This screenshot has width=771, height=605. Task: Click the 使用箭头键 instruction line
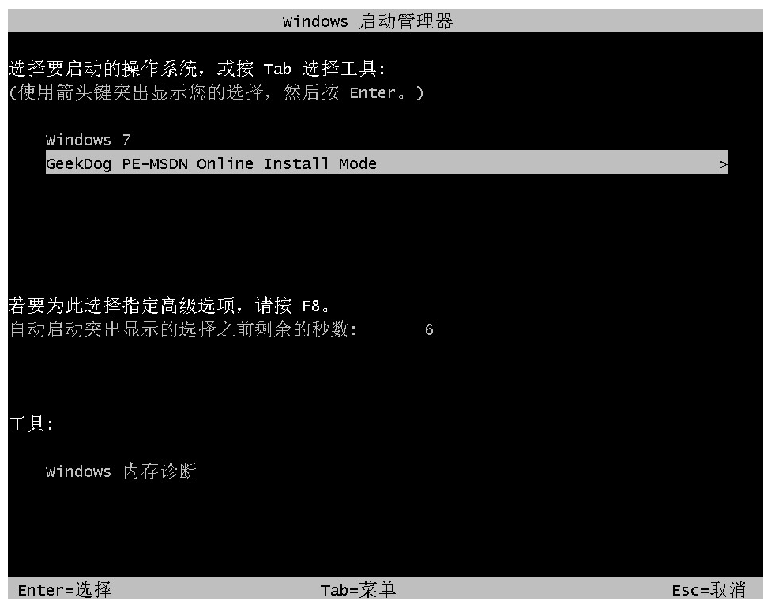(x=216, y=92)
